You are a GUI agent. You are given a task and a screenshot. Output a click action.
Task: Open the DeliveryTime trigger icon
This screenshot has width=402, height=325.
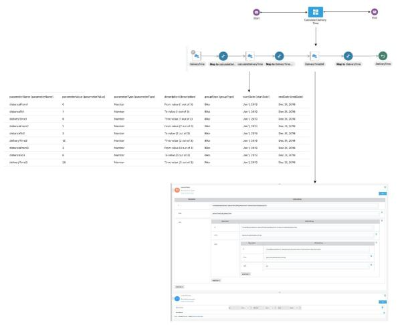(197, 56)
